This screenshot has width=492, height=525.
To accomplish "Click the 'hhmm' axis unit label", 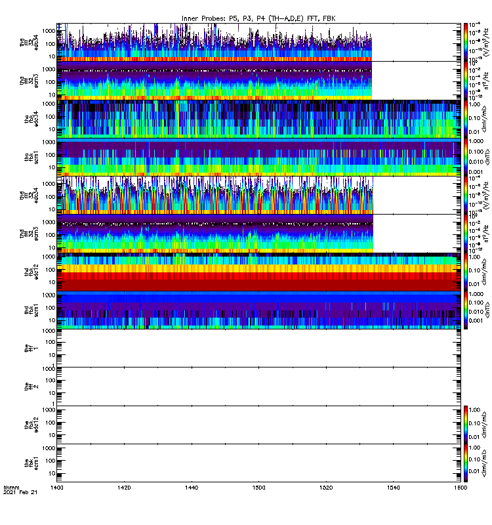I will [11, 488].
